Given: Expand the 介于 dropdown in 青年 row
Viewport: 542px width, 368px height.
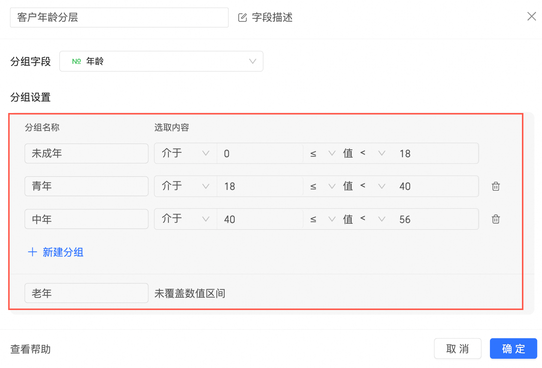Looking at the screenshot, I should (185, 186).
